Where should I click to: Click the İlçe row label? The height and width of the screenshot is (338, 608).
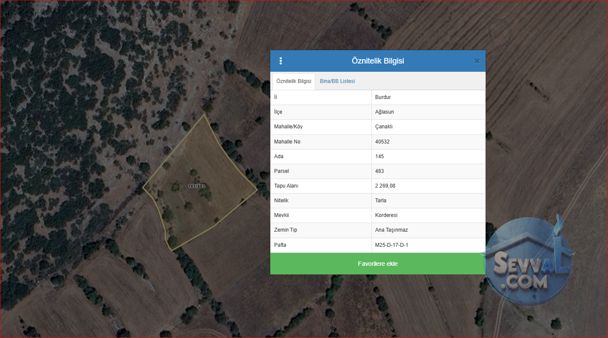[278, 112]
